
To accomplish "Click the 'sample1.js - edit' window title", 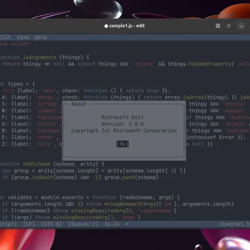I will (x=127, y=26).
